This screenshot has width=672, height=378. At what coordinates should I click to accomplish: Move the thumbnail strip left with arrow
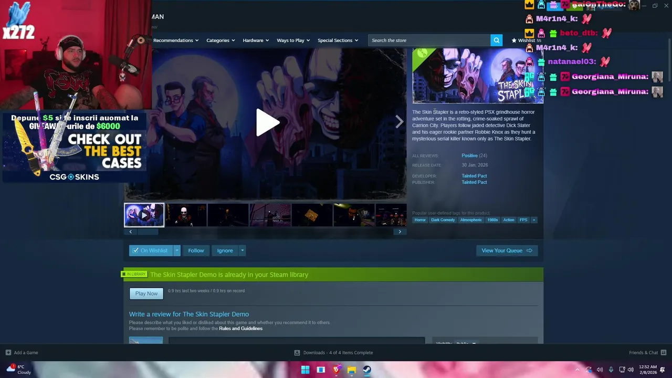click(130, 232)
